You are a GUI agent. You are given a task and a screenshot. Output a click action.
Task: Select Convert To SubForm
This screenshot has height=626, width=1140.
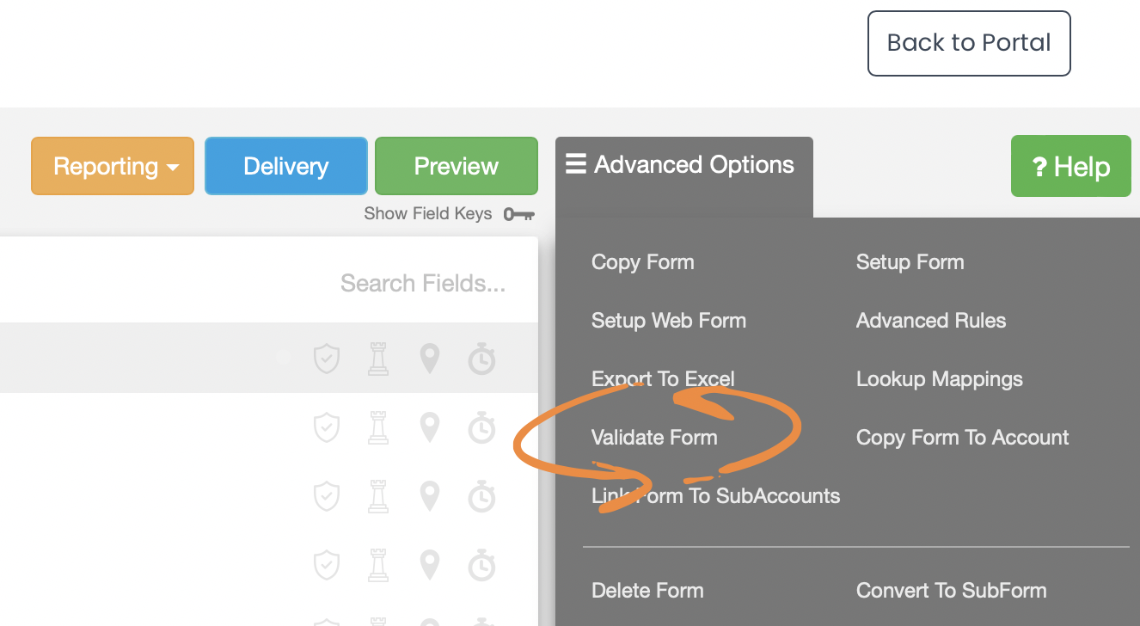pos(951,591)
